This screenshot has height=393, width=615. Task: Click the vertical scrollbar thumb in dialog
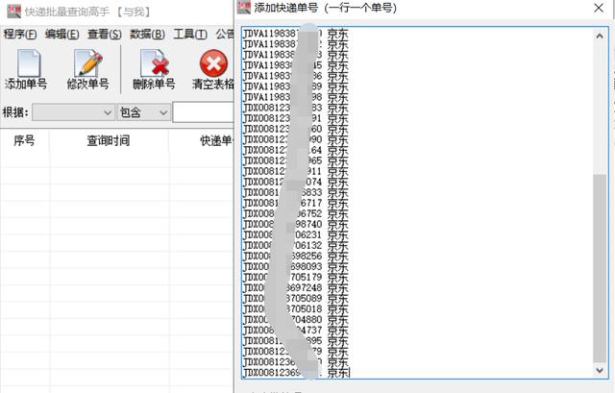pyautogui.click(x=600, y=269)
